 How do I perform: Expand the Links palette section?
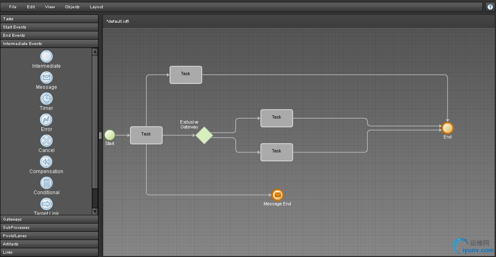coord(49,252)
